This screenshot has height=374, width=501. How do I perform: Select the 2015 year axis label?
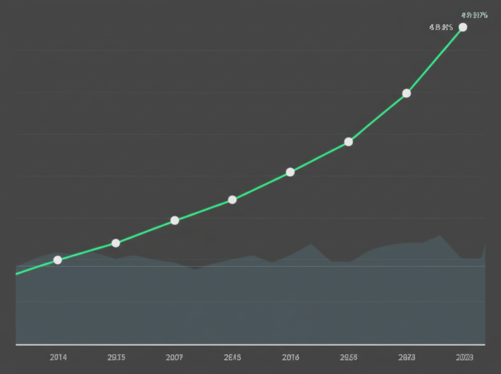[116, 357]
